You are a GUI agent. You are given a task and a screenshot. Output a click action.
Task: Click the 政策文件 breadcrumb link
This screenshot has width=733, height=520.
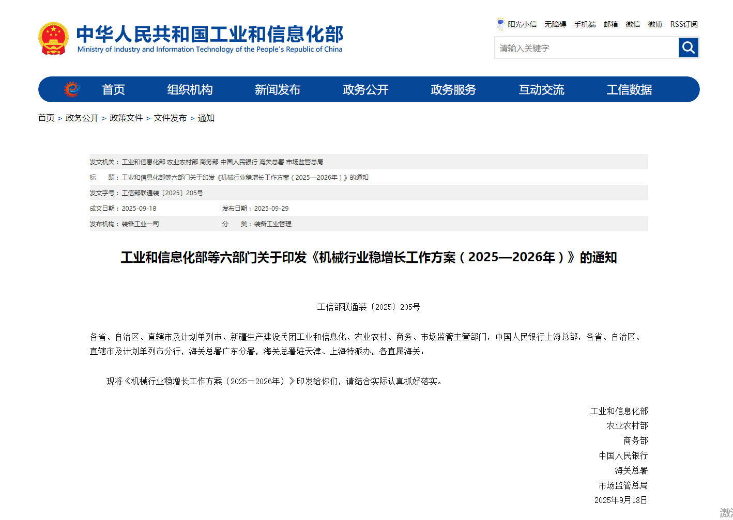click(x=126, y=118)
